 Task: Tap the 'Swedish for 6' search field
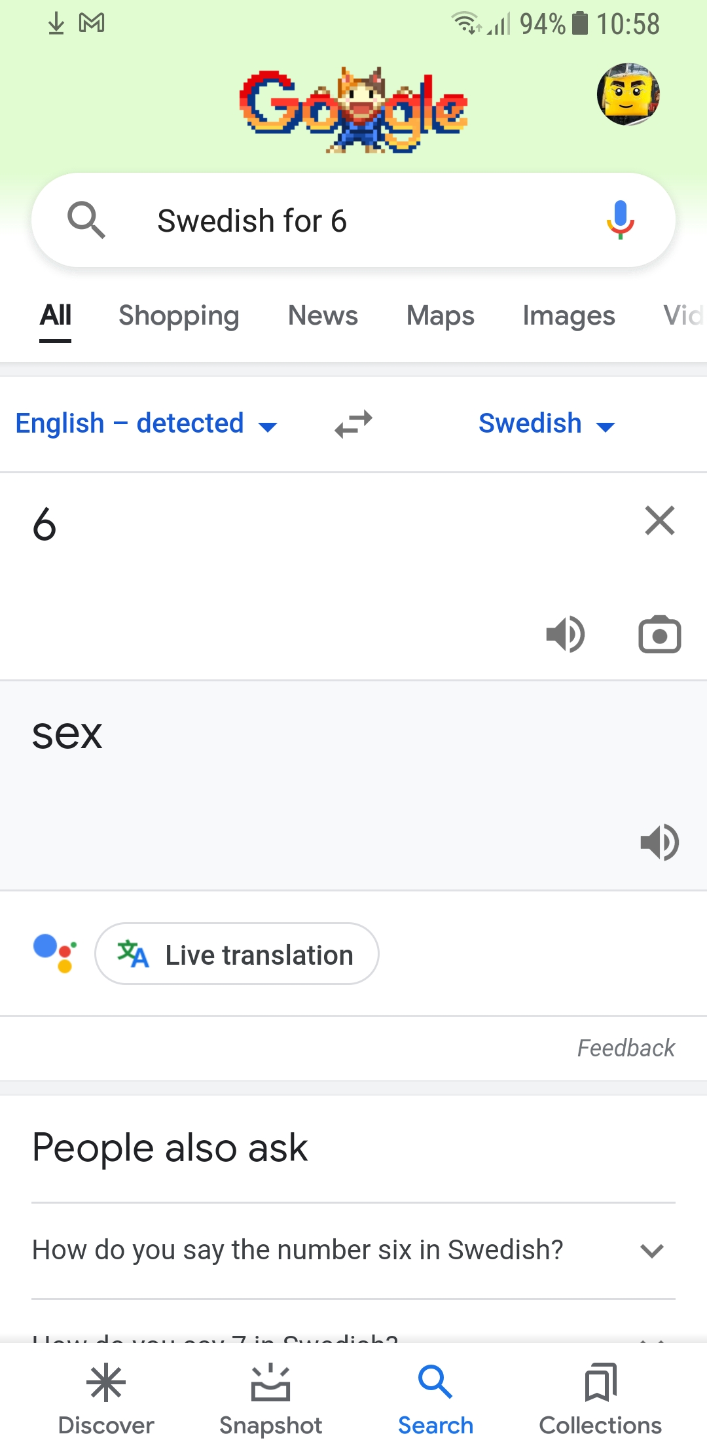(x=353, y=221)
